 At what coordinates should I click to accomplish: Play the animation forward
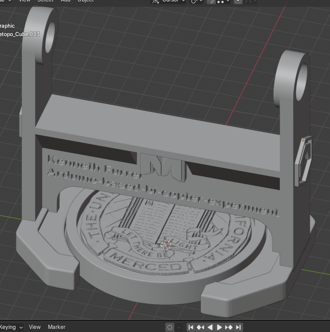tap(219, 327)
